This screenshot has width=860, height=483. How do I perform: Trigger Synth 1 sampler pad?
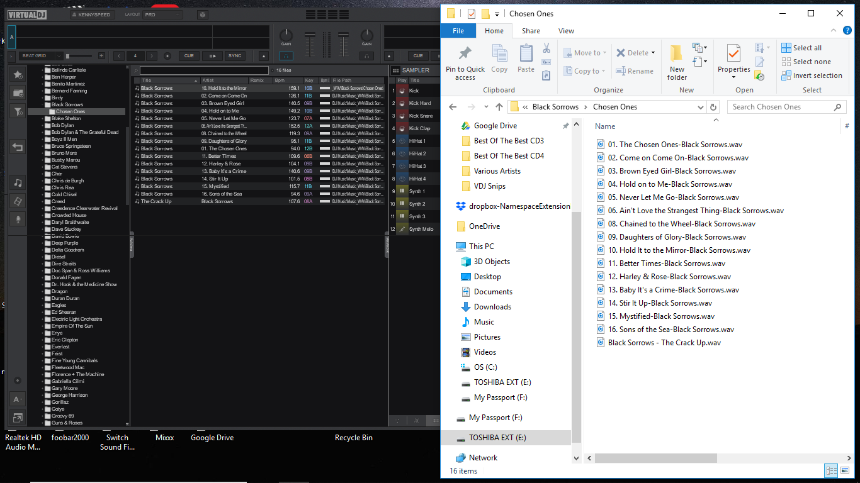pos(402,191)
